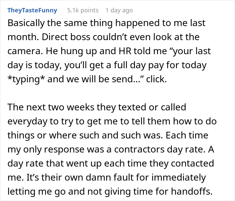The width and height of the screenshot is (235, 201).
Task: Open the TheyTasteFunny user profile
Action: tap(32, 10)
